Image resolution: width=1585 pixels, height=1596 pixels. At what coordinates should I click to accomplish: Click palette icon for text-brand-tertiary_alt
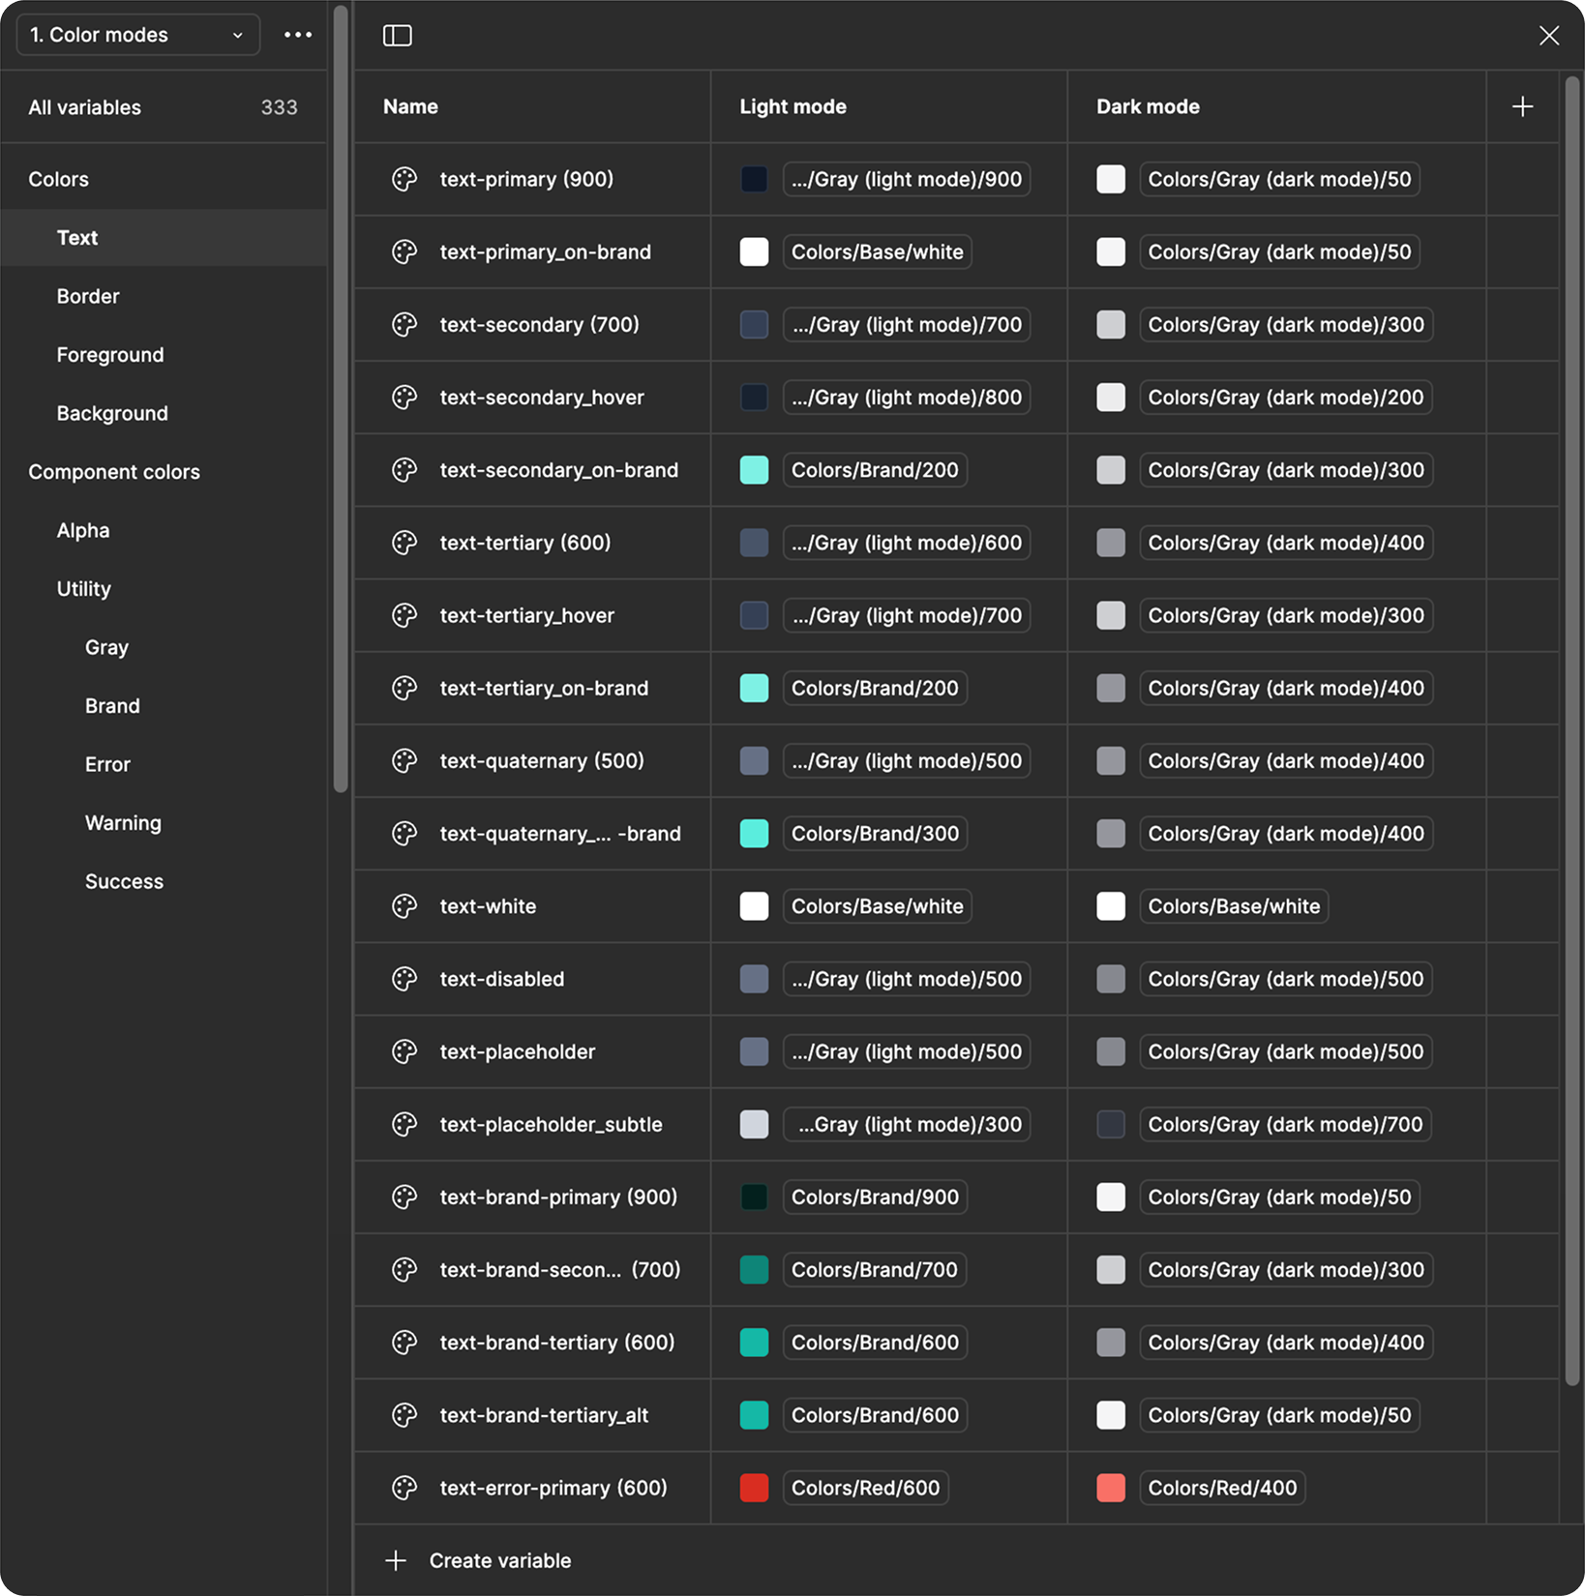tap(404, 1415)
